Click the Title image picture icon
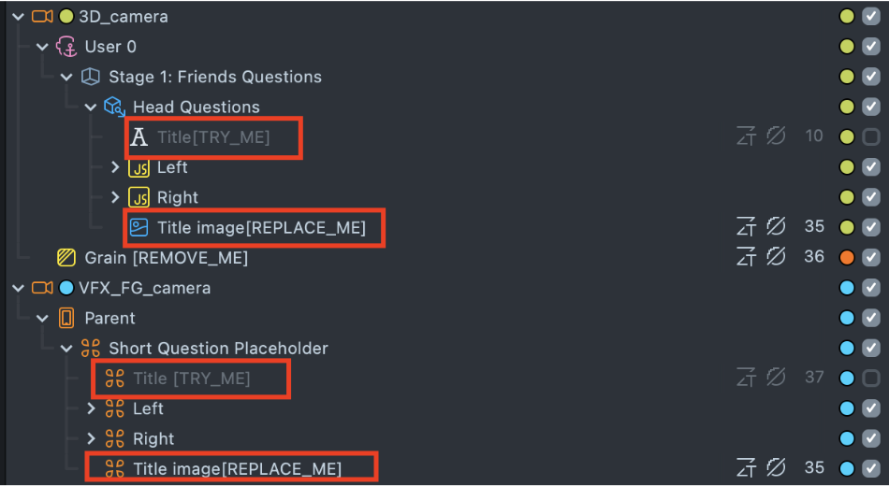This screenshot has height=486, width=889. click(138, 227)
